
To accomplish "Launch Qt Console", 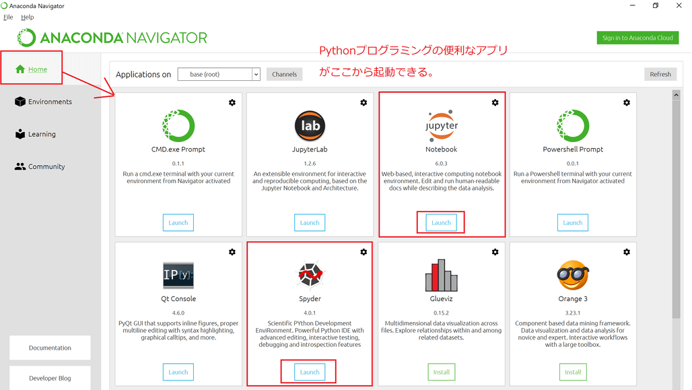I will click(178, 372).
